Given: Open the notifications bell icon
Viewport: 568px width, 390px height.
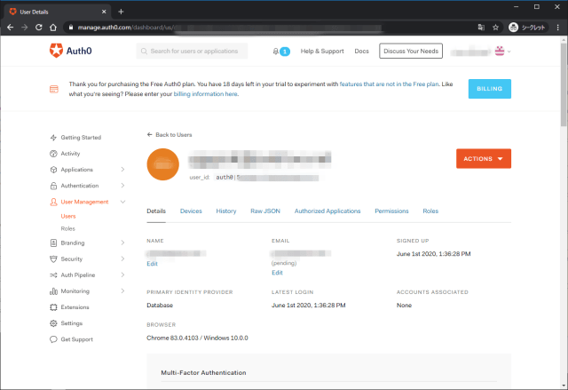Looking at the screenshot, I should [276, 52].
